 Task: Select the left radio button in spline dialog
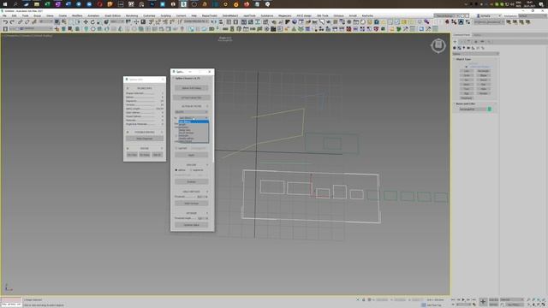(x=176, y=170)
